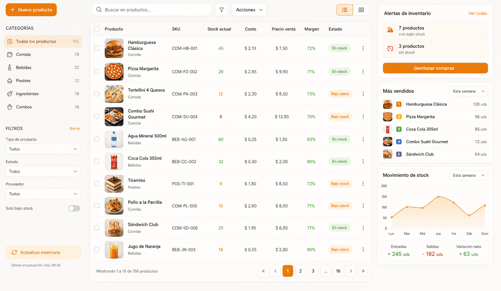Click the search magnifier icon

tap(99, 10)
